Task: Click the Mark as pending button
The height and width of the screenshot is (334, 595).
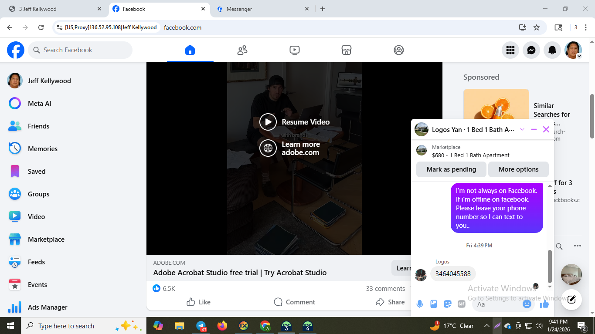Action: pyautogui.click(x=451, y=169)
